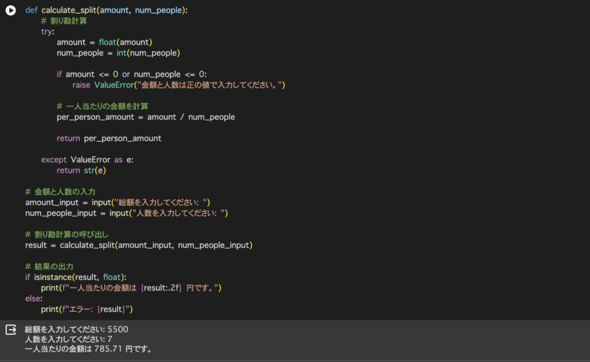The height and width of the screenshot is (362, 590).
Task: Click the calculate_split function name in def line
Action: tap(69, 10)
